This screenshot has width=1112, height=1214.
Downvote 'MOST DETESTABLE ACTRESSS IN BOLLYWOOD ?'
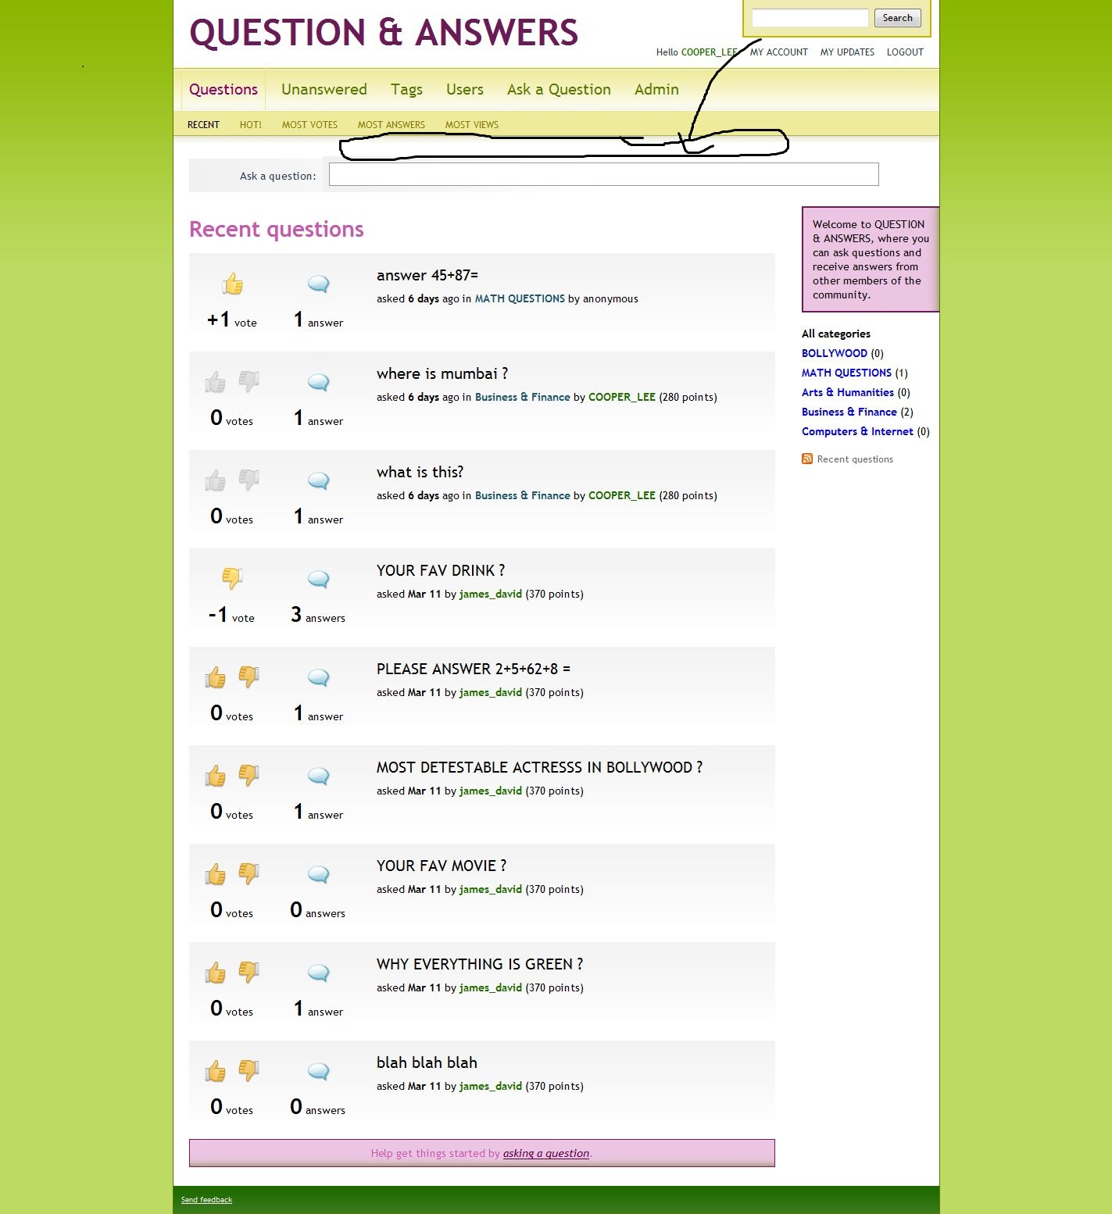click(249, 775)
